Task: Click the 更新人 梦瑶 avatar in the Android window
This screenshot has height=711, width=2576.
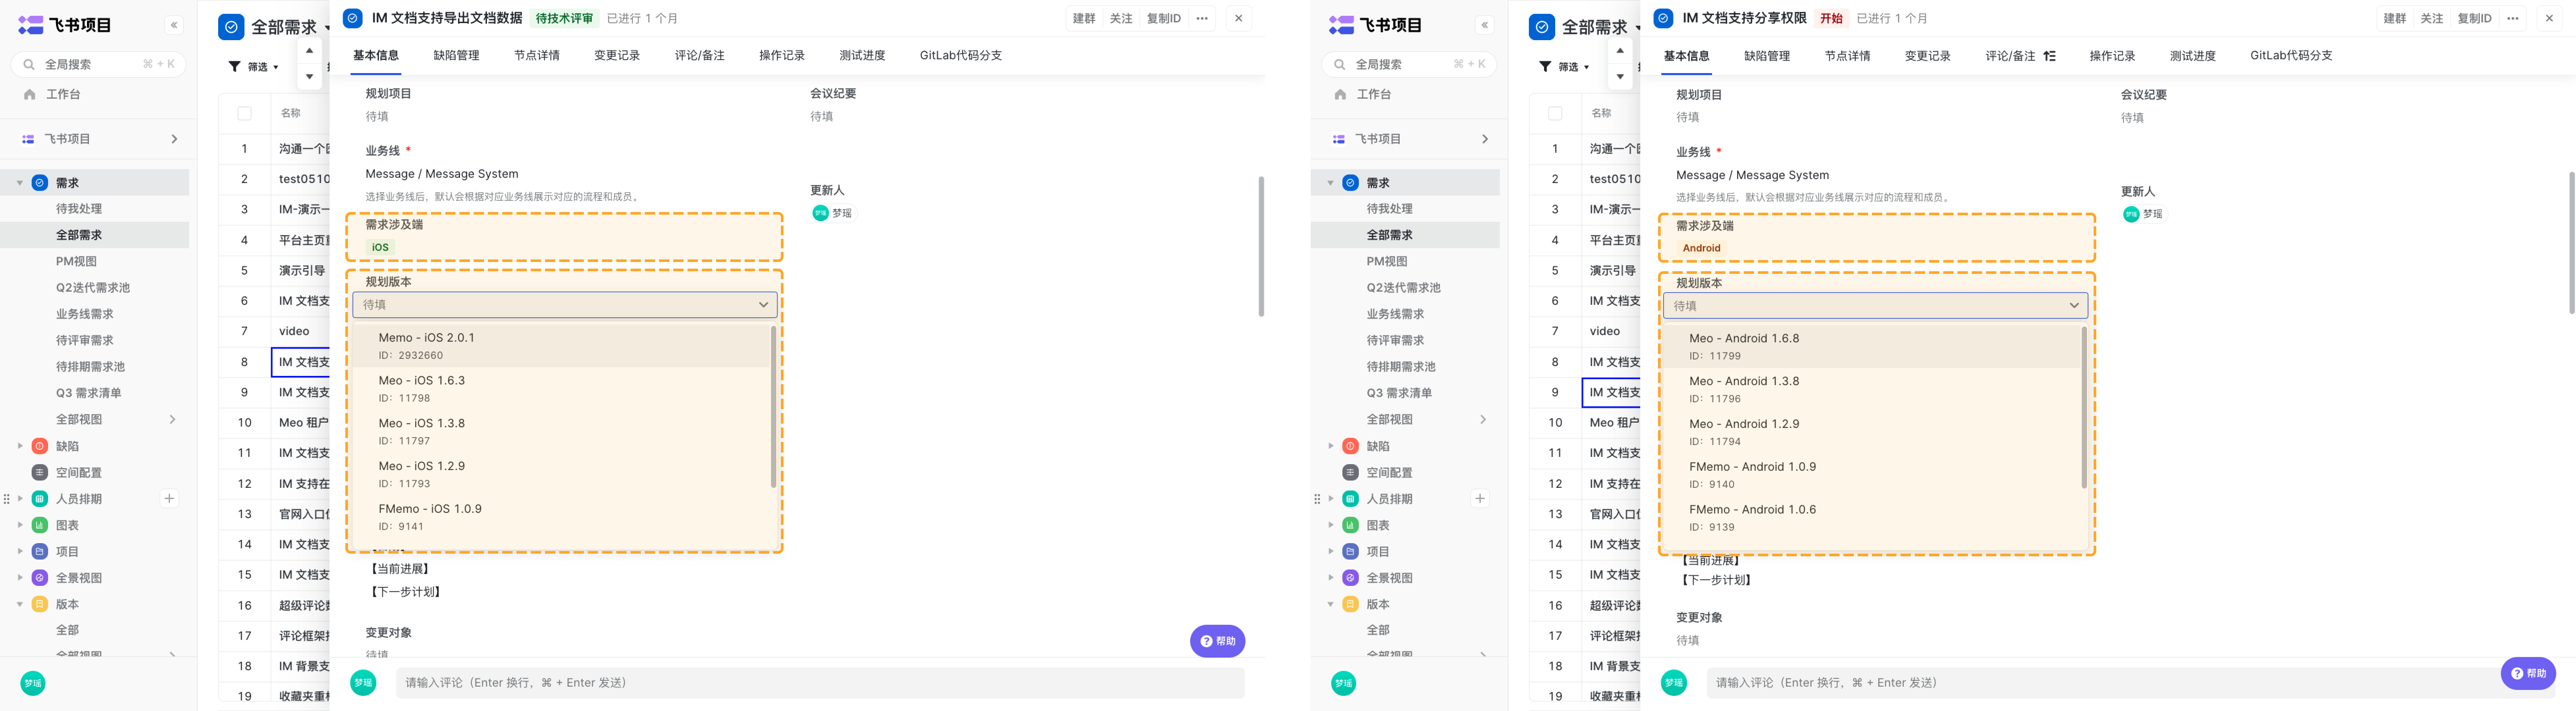Action: (x=2131, y=214)
